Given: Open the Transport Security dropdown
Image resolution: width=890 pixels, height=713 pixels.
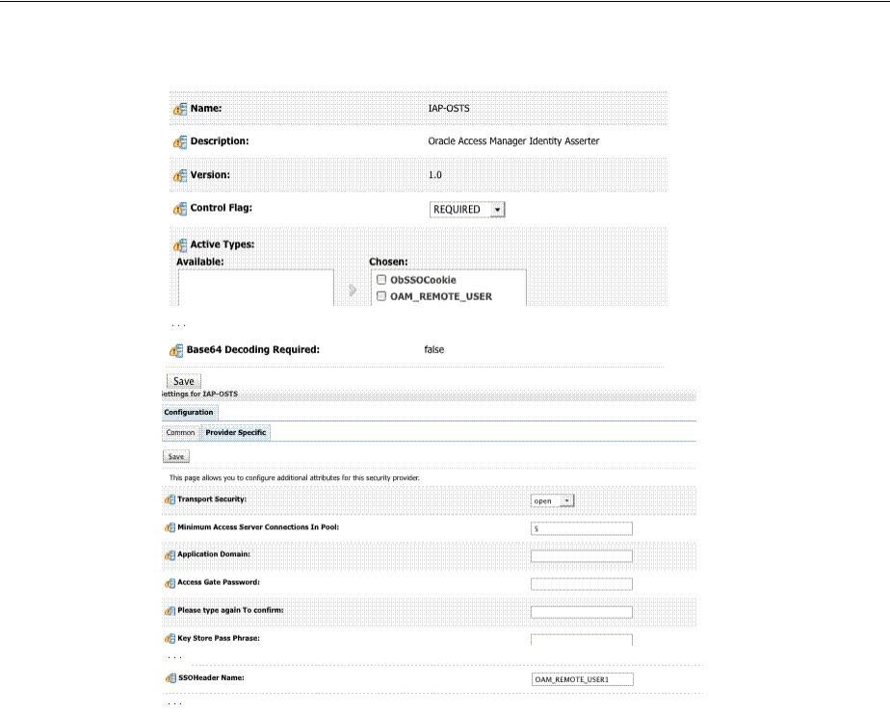Looking at the screenshot, I should (x=553, y=500).
